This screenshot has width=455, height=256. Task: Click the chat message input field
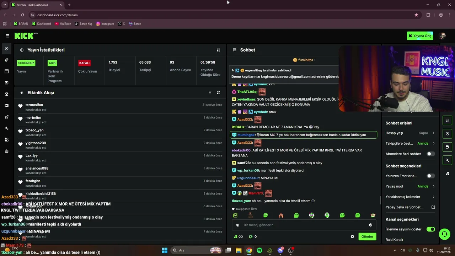(x=304, y=225)
